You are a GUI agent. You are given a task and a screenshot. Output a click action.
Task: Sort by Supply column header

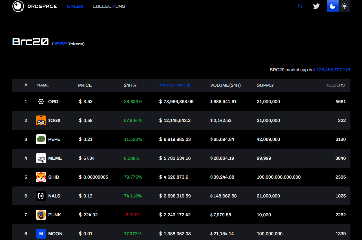(x=265, y=85)
